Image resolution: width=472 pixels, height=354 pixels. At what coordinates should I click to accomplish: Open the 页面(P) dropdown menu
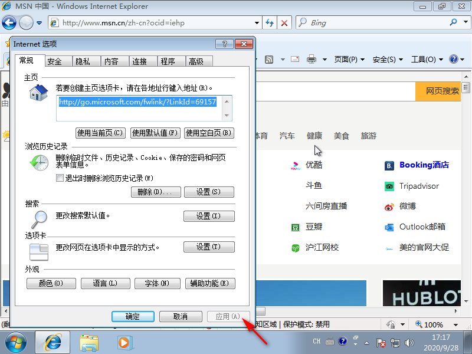(349, 60)
